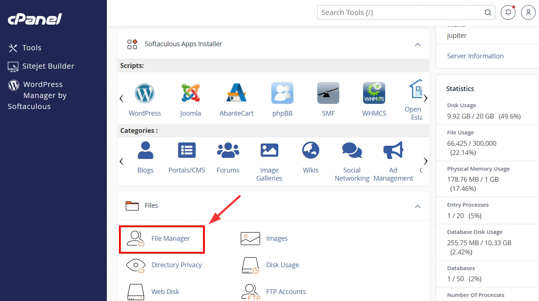
Task: Click the Entry Processes label
Action: pyautogui.click(x=468, y=205)
